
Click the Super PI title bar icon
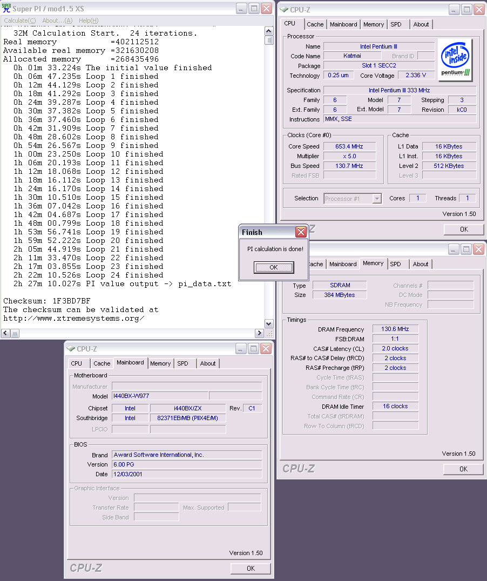point(6,8)
